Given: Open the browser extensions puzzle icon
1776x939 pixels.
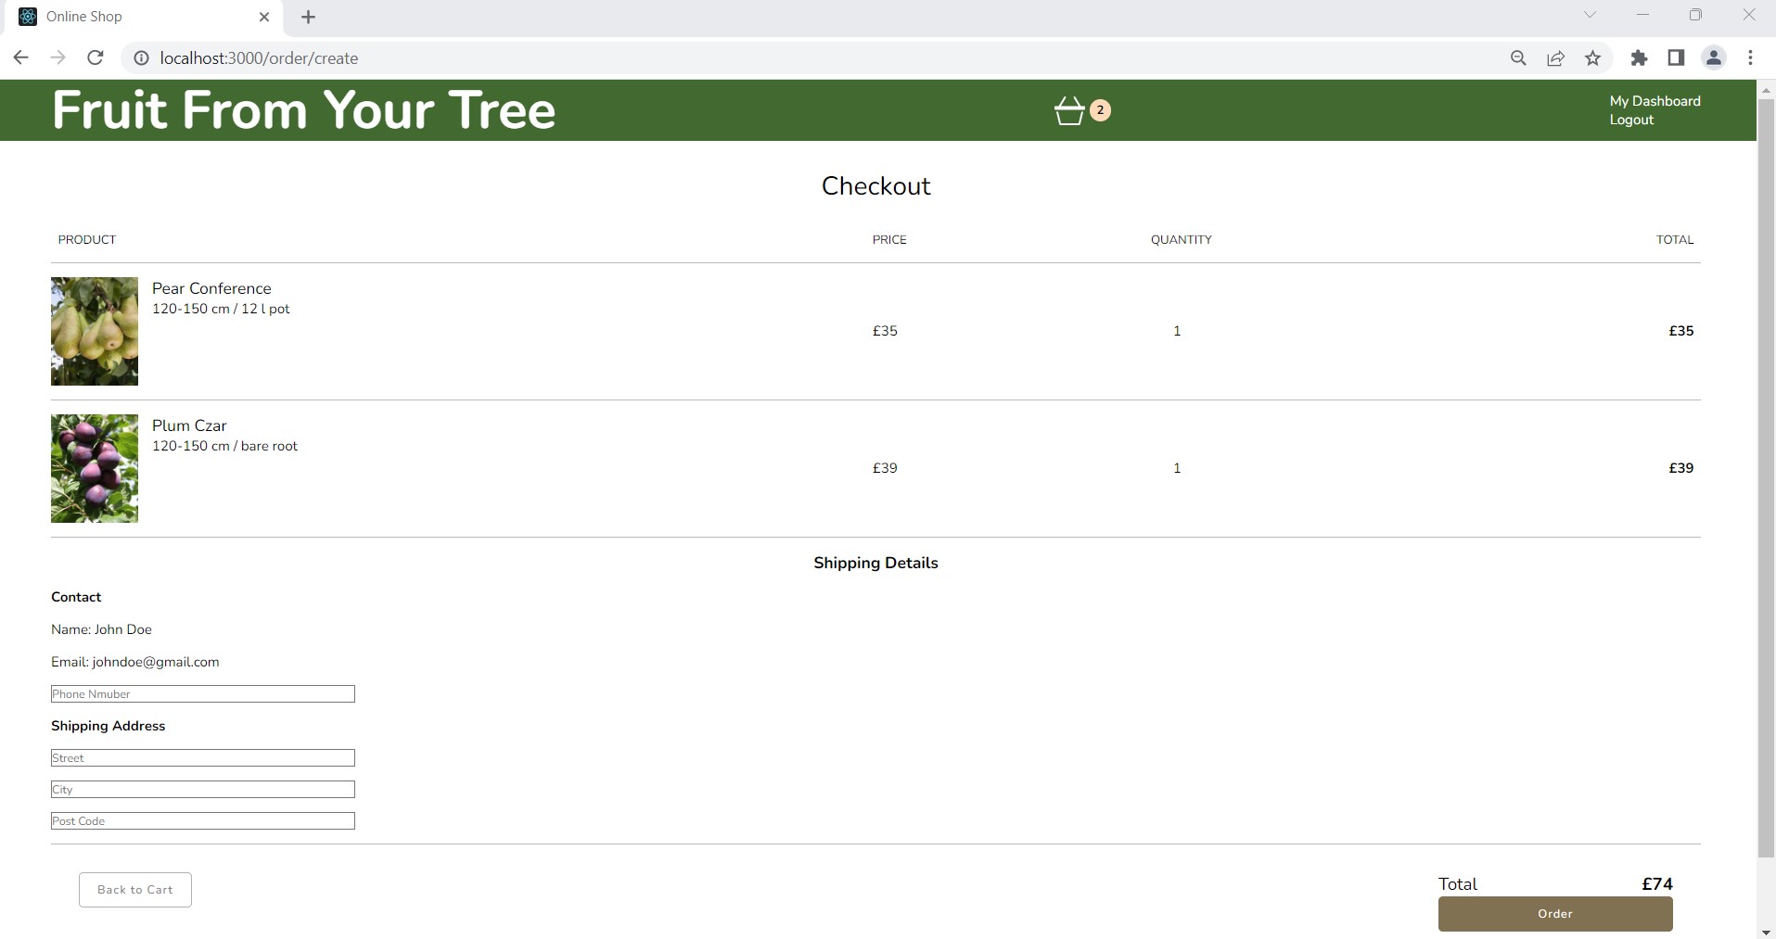Looking at the screenshot, I should [1639, 57].
